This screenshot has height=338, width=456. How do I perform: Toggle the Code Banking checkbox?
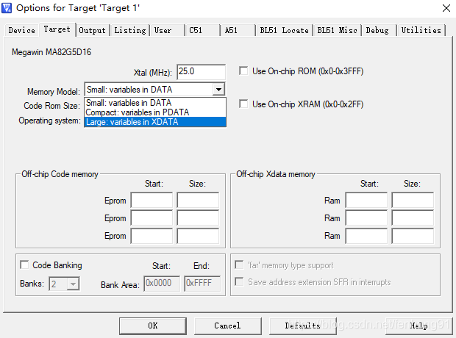(x=24, y=265)
